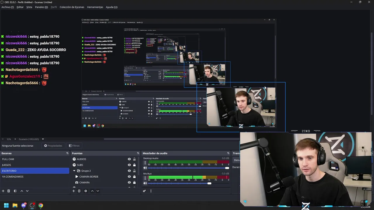Screen dimensions: 374x210
Task: Click the Mic/Aux volume slider
Action: [x=188, y=183]
